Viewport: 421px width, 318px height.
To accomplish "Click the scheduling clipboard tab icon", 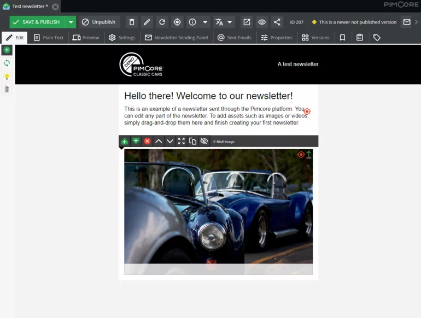I will click(x=360, y=38).
